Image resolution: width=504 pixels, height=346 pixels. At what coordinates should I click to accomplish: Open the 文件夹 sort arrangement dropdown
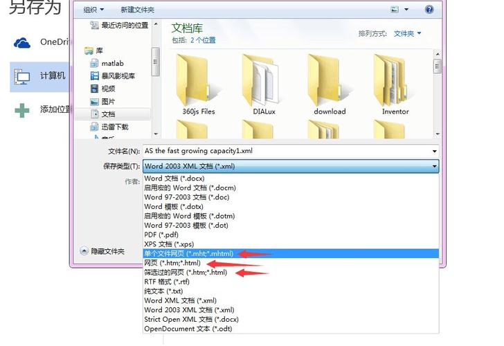pyautogui.click(x=407, y=33)
